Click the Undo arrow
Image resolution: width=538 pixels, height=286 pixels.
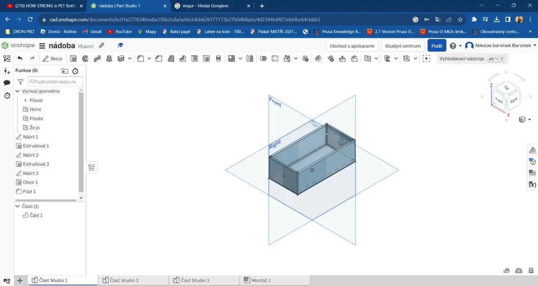[20, 59]
